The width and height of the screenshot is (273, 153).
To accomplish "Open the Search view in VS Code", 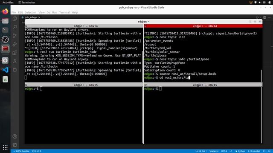I will click(x=15, y=27).
